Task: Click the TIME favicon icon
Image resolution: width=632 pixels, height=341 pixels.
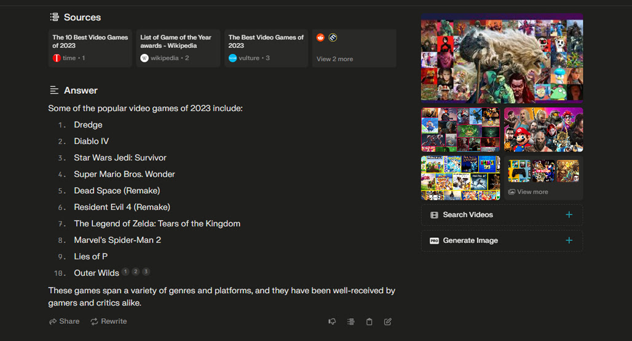Action: point(57,58)
